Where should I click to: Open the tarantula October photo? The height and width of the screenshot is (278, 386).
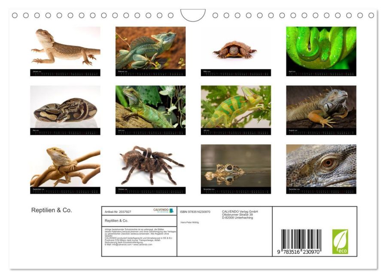tap(150, 166)
